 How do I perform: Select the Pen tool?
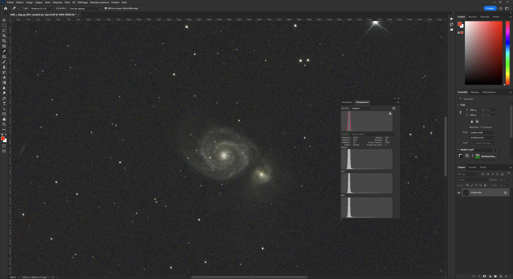[x=4, y=98]
